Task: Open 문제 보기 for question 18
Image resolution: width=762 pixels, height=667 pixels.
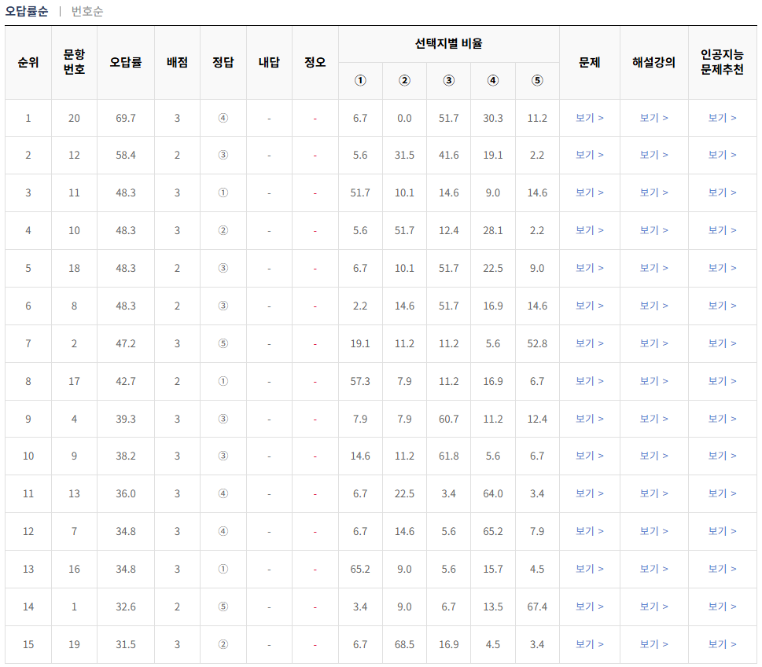Action: [589, 268]
